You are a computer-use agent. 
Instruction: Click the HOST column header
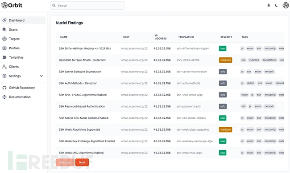(x=126, y=37)
